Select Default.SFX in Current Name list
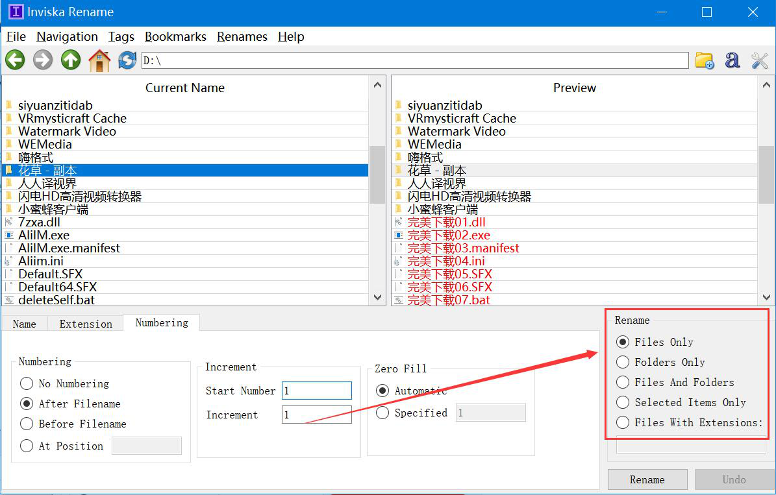776x495 pixels. [185, 274]
